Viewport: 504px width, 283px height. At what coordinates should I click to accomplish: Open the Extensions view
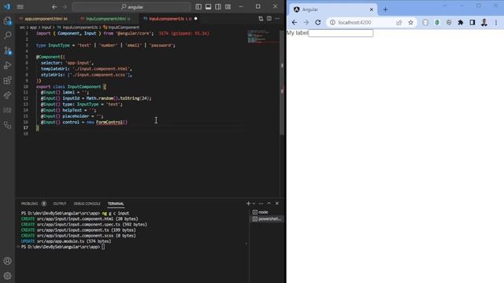point(7,80)
